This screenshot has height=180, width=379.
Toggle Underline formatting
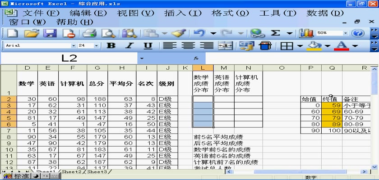(x=148, y=45)
